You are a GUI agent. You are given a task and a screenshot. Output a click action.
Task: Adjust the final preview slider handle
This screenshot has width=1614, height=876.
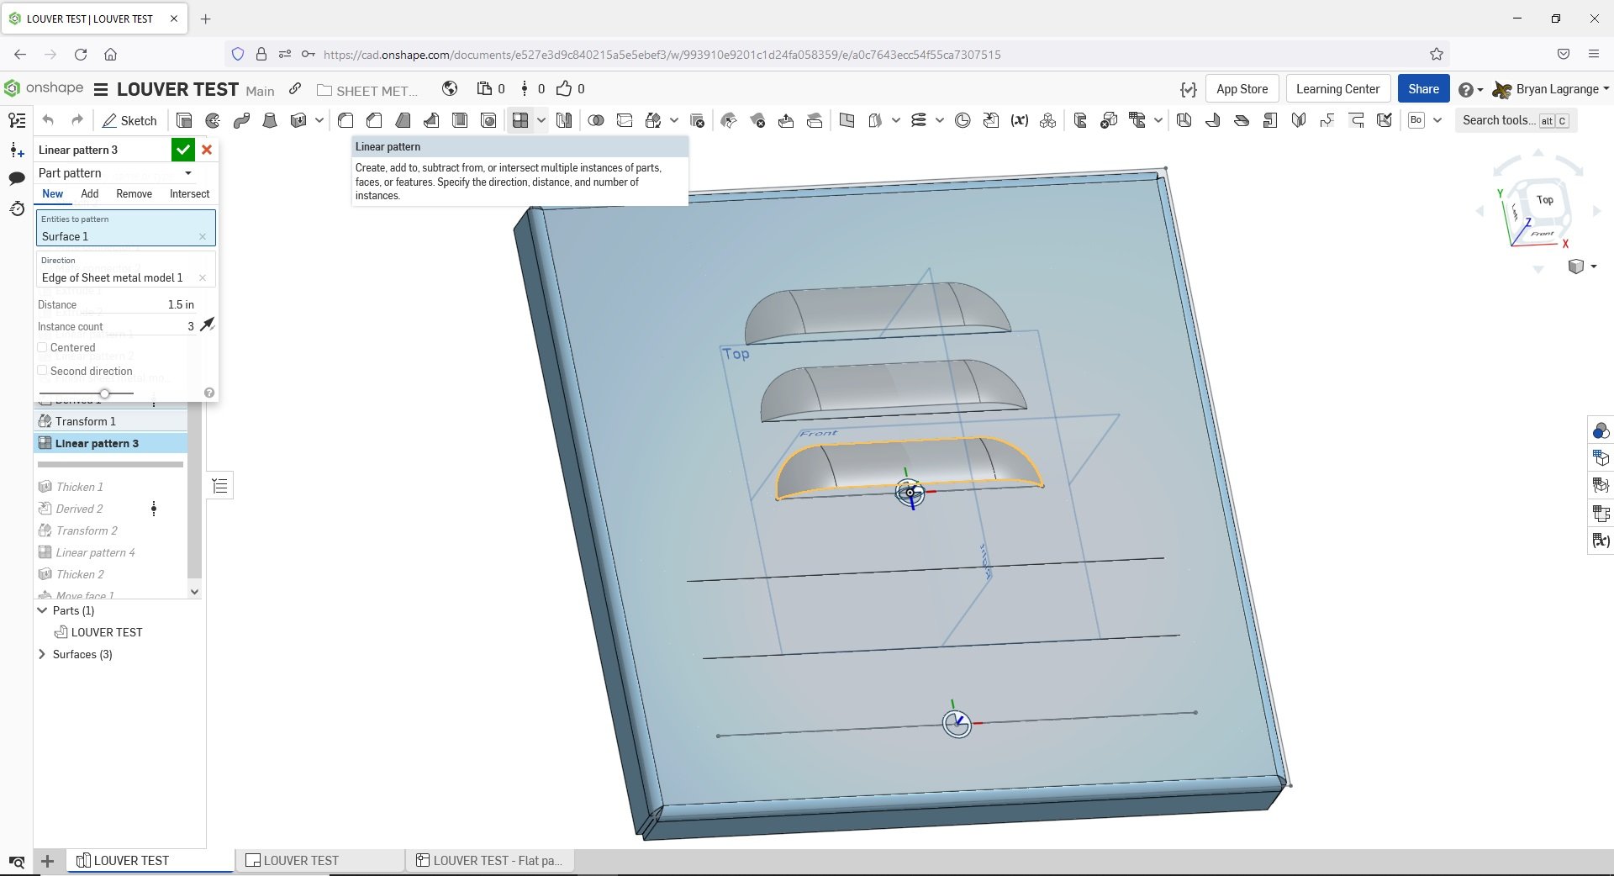pyautogui.click(x=104, y=393)
